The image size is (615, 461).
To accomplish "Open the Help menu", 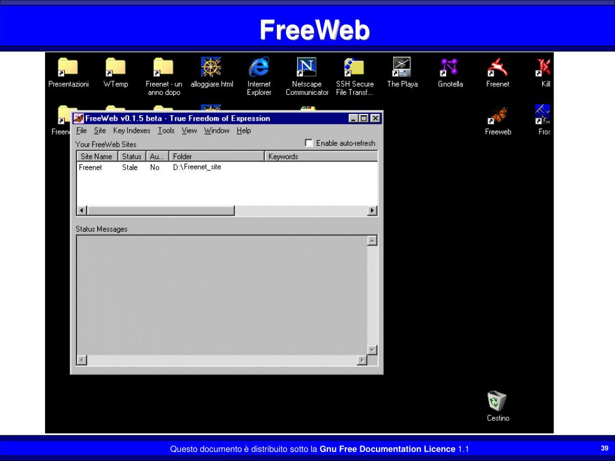I will (244, 130).
